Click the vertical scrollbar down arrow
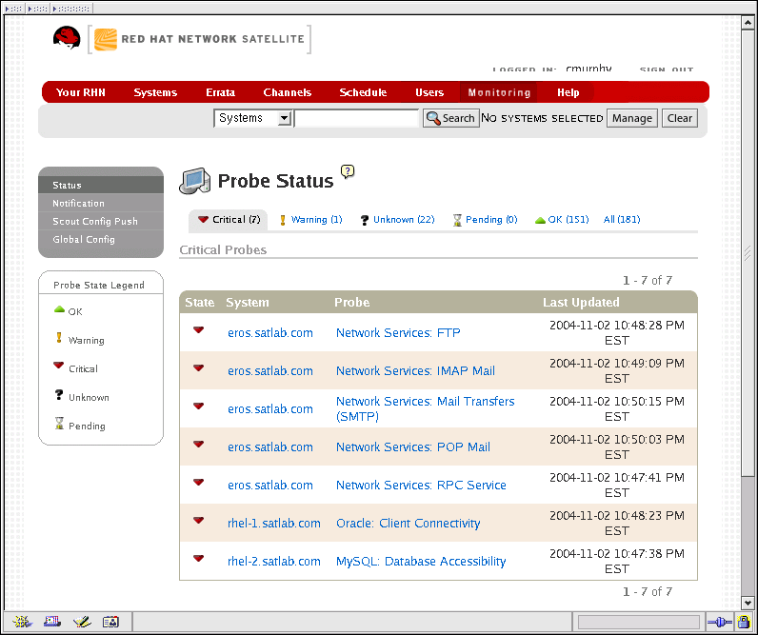Viewport: 758px width, 635px height. 748,603
